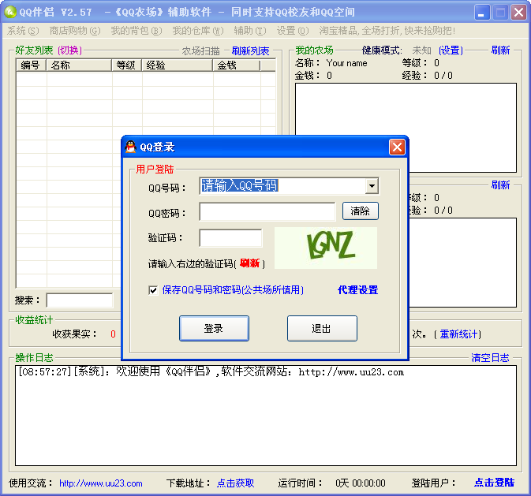Screen dimensions: 531x496
Task: Click the 登录 login button
Action: pos(214,328)
